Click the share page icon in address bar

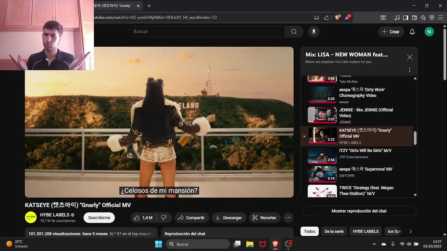coord(327,17)
